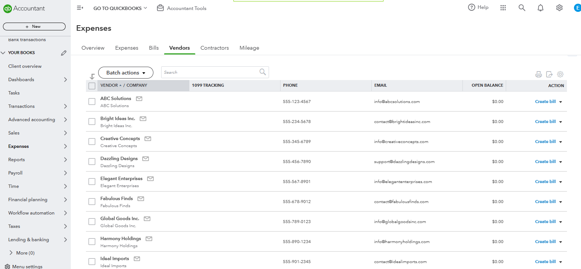Screen dimensions: 581x269
Task: Open the Go To QuickBooks dropdown
Action: (x=120, y=8)
